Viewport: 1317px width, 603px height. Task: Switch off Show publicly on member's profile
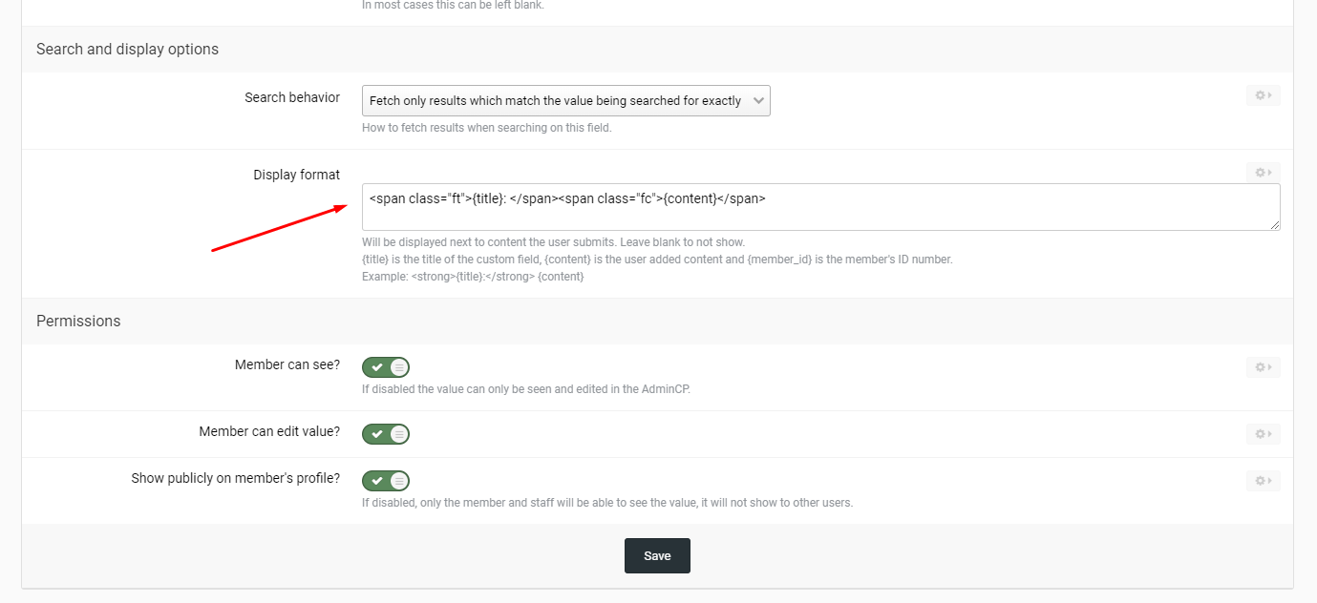coord(386,481)
